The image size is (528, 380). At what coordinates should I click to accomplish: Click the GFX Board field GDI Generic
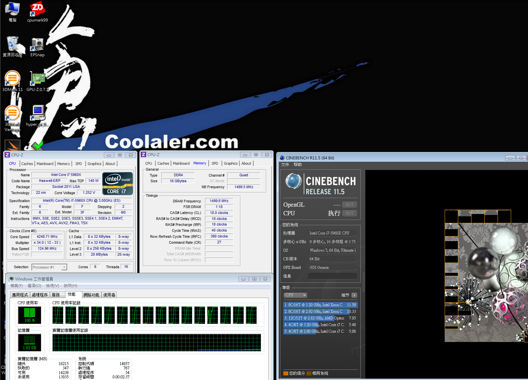(x=333, y=268)
